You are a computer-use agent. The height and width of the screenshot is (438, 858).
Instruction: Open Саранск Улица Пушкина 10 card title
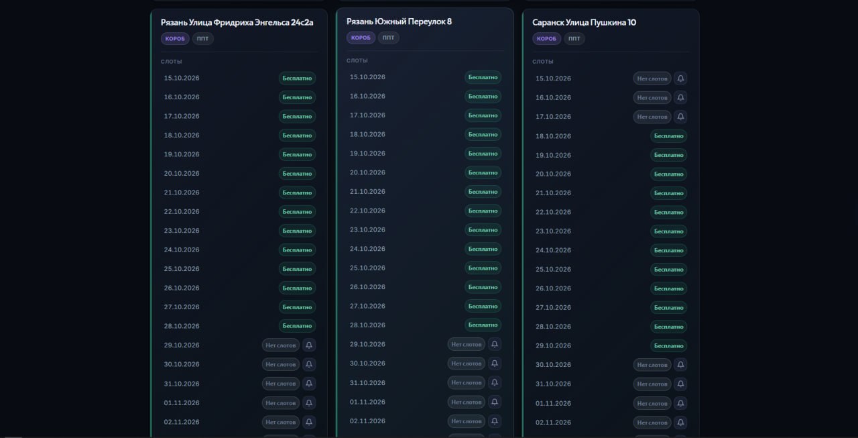click(x=585, y=22)
